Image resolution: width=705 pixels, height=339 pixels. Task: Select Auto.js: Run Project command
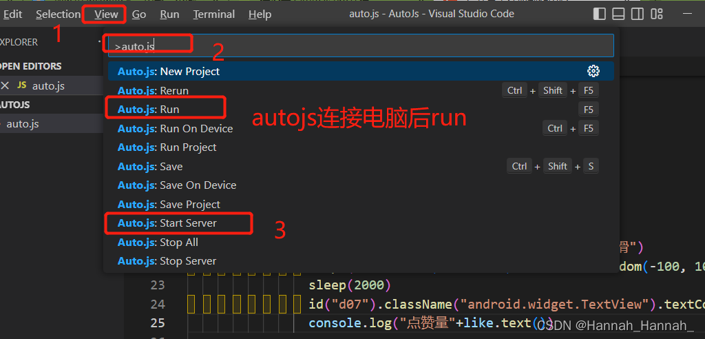tap(361, 147)
